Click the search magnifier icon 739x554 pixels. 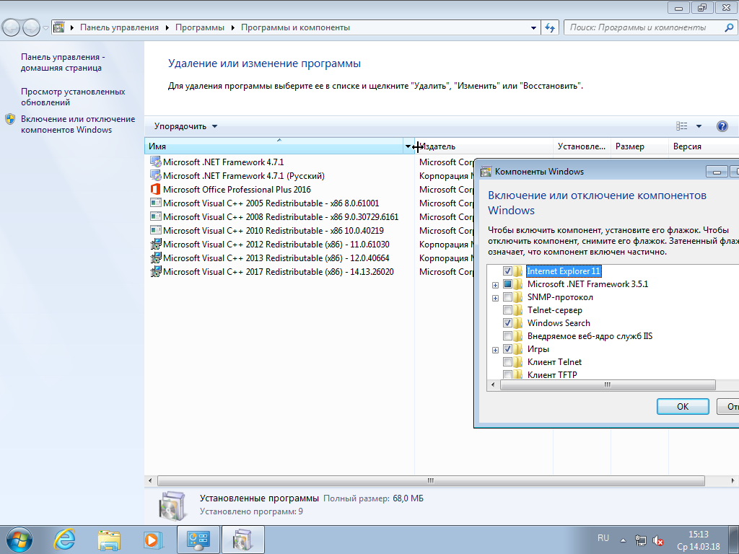click(729, 28)
